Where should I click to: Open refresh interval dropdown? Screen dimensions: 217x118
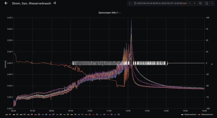pyautogui.click(x=212, y=3)
